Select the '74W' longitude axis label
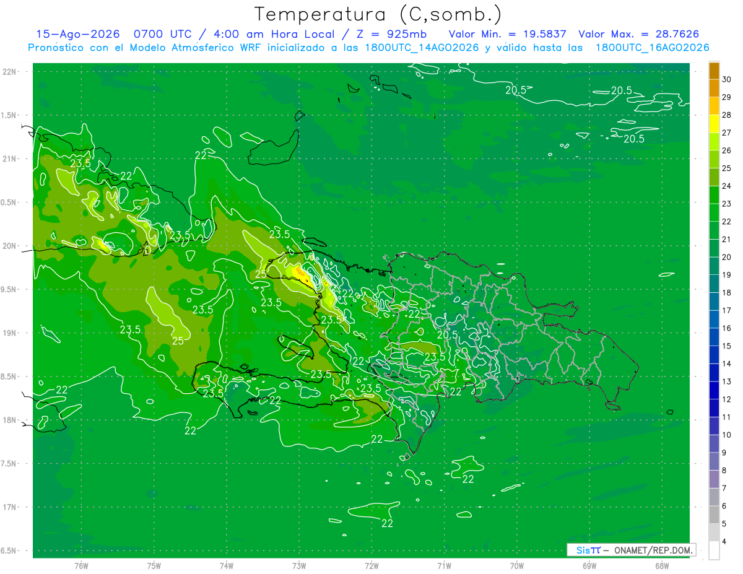 pos(226,566)
